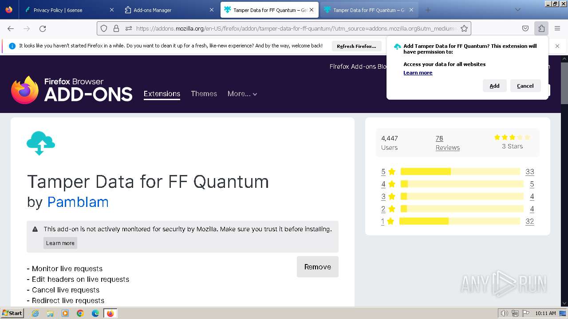568x319 pixels.
Task: Switch to the Privacy Policy | 6sense tab
Action: click(69, 10)
